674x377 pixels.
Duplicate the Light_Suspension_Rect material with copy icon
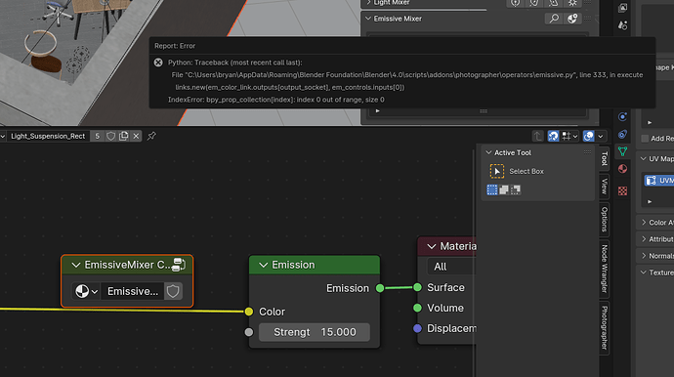coord(124,137)
